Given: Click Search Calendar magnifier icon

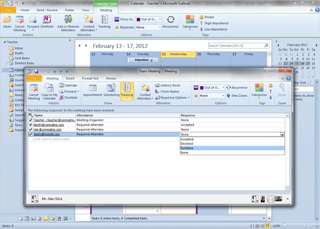Looking at the screenshot, I should (x=266, y=46).
